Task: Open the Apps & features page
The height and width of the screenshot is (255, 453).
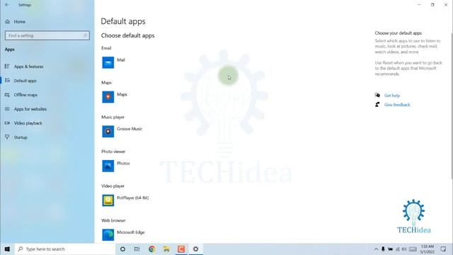Action: (28, 67)
